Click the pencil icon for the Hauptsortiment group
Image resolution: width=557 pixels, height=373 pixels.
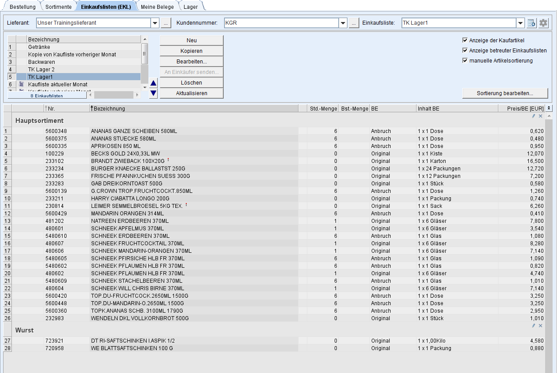534,116
